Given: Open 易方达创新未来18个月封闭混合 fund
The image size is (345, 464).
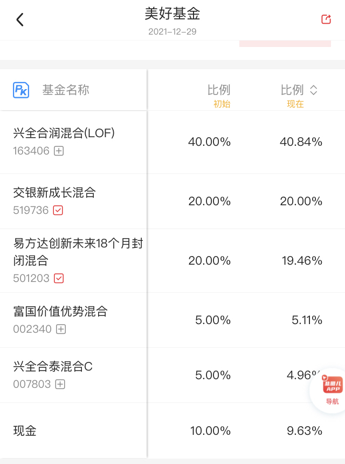Looking at the screenshot, I should point(78,252).
